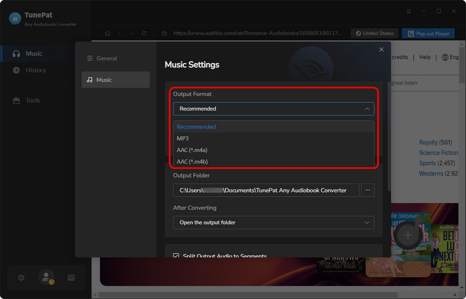Open the After Converting dropdown

point(273,222)
